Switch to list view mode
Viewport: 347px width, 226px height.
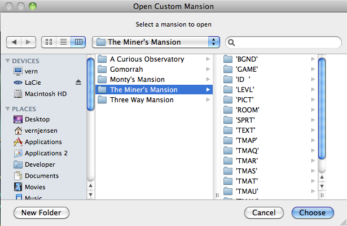coord(64,42)
